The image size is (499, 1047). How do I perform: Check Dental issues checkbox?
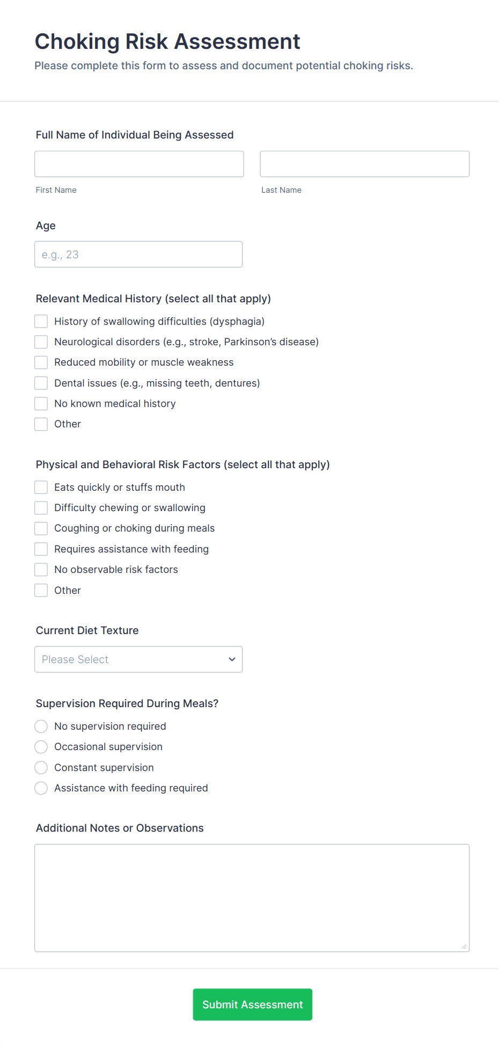click(x=41, y=383)
